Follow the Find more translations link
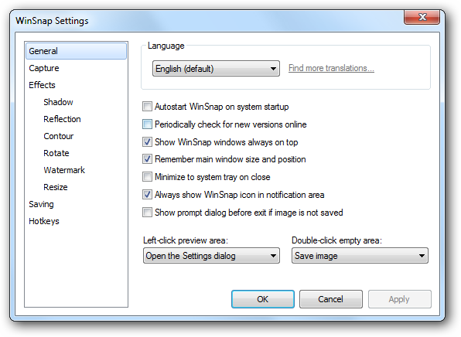461x337 pixels. 331,68
